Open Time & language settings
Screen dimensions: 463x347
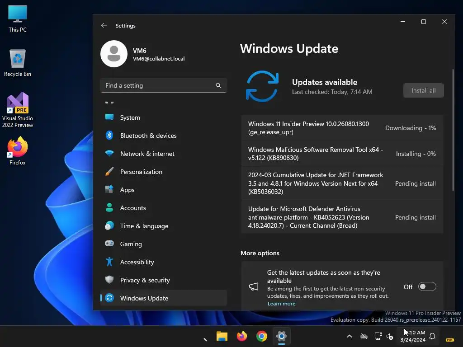164,226
